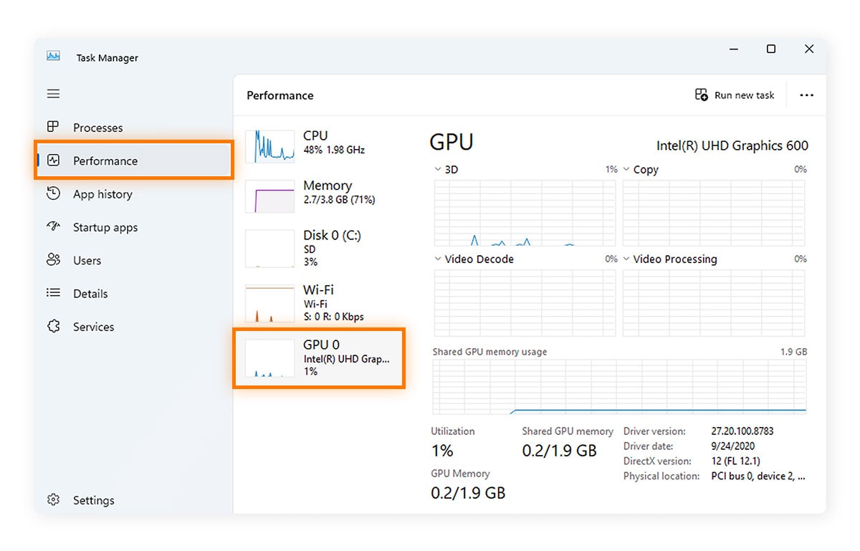The image size is (860, 551).
Task: Click driver date 9/24/2020
Action: tap(735, 446)
